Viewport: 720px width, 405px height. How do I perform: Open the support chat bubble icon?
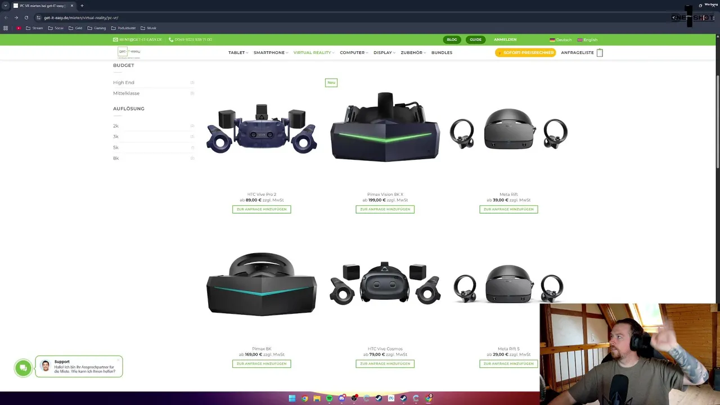(x=23, y=368)
